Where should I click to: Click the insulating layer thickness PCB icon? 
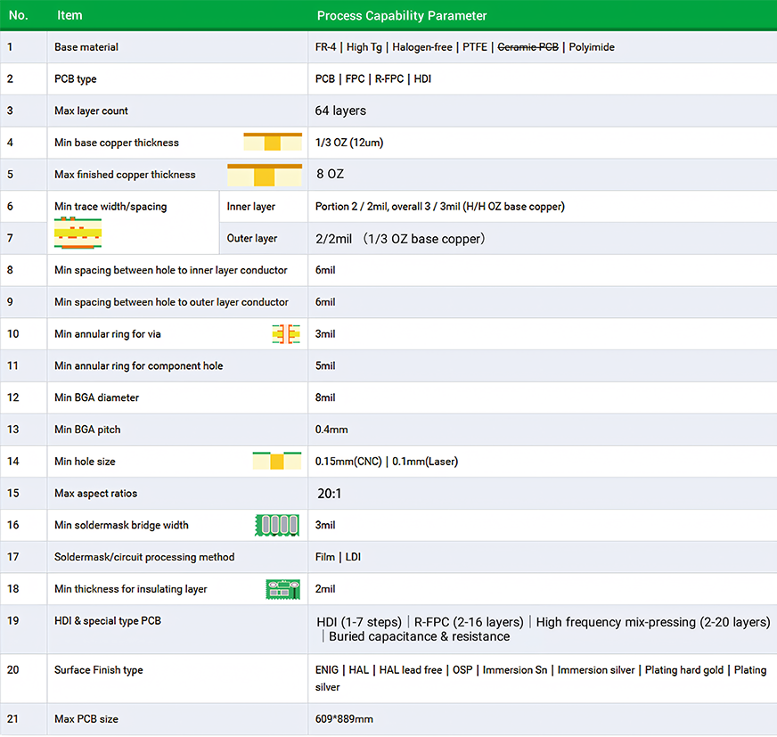tap(282, 589)
